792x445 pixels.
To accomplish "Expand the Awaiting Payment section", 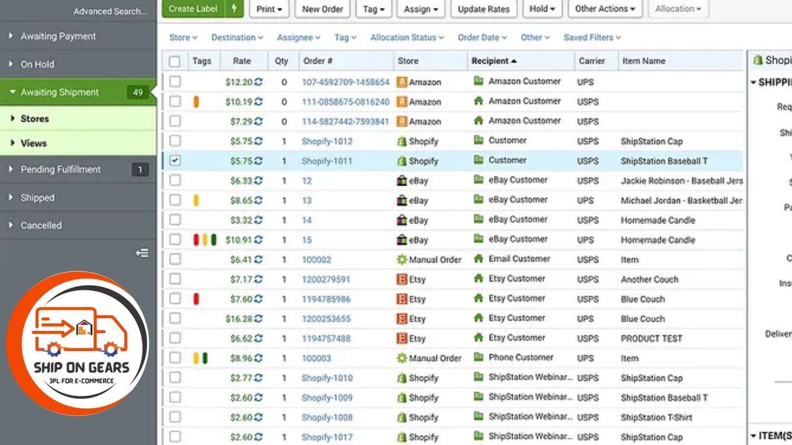I will [78, 36].
